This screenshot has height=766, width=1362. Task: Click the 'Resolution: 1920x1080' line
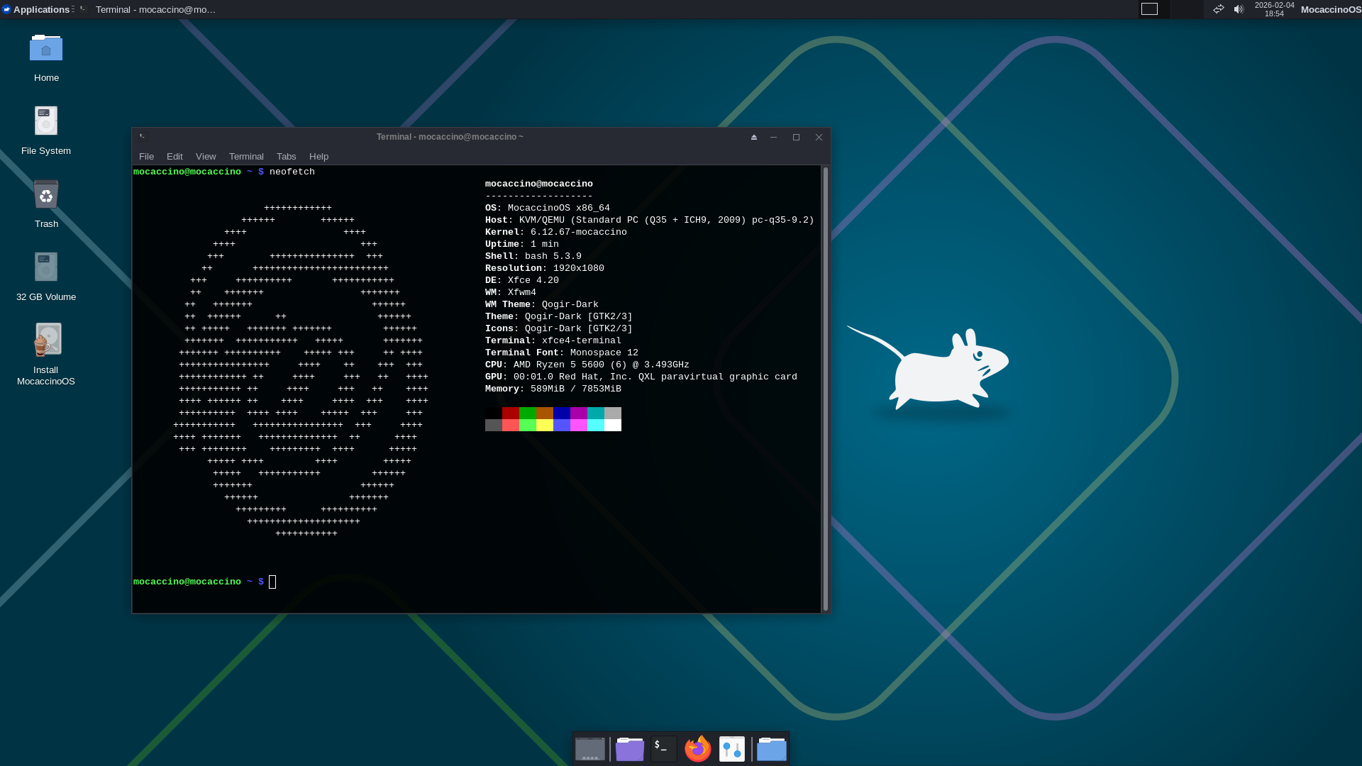(545, 268)
